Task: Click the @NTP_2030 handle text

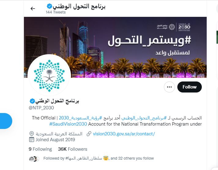Action: pyautogui.click(x=41, y=108)
